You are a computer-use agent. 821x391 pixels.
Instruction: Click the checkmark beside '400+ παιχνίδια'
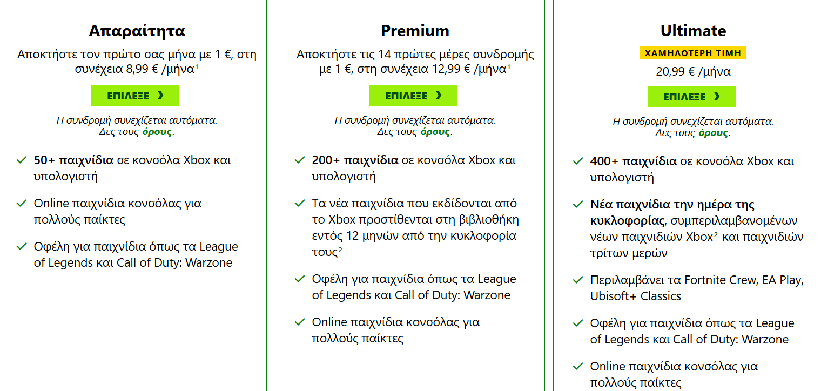tap(578, 161)
